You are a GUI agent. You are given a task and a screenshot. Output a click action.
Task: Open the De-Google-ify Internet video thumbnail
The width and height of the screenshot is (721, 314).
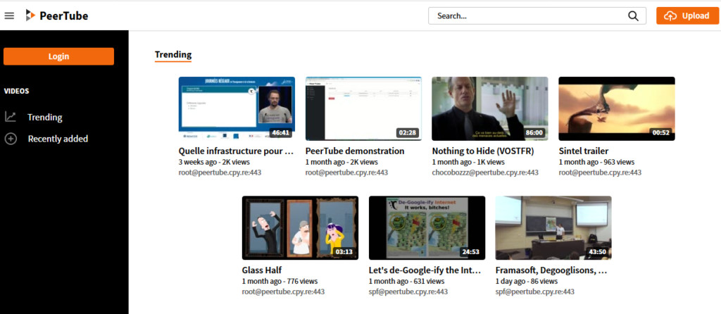click(x=427, y=227)
